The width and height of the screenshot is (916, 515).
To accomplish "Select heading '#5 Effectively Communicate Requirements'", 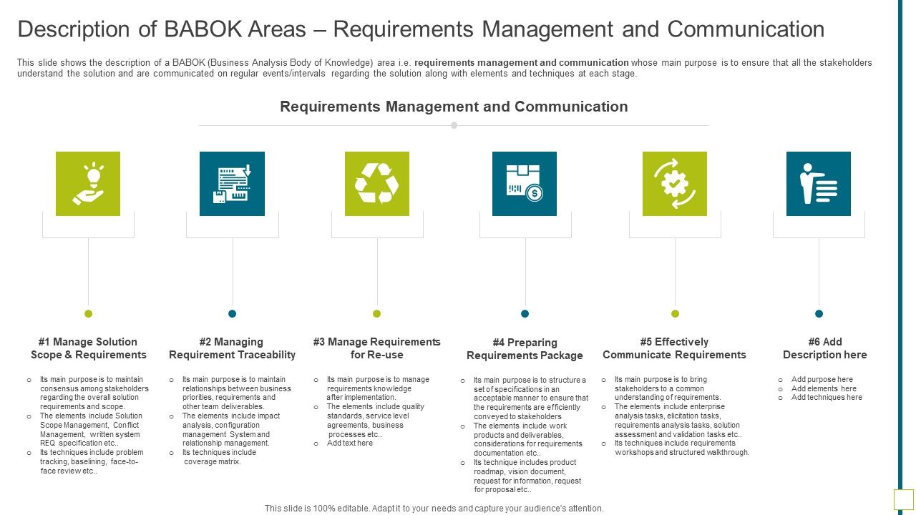I will [x=674, y=348].
